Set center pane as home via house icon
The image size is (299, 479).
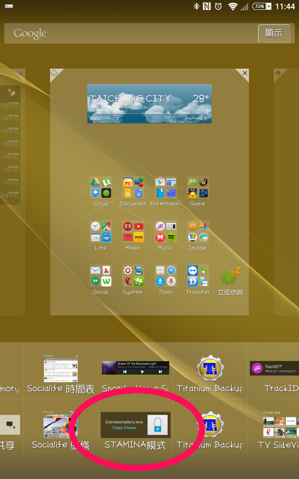click(x=54, y=73)
